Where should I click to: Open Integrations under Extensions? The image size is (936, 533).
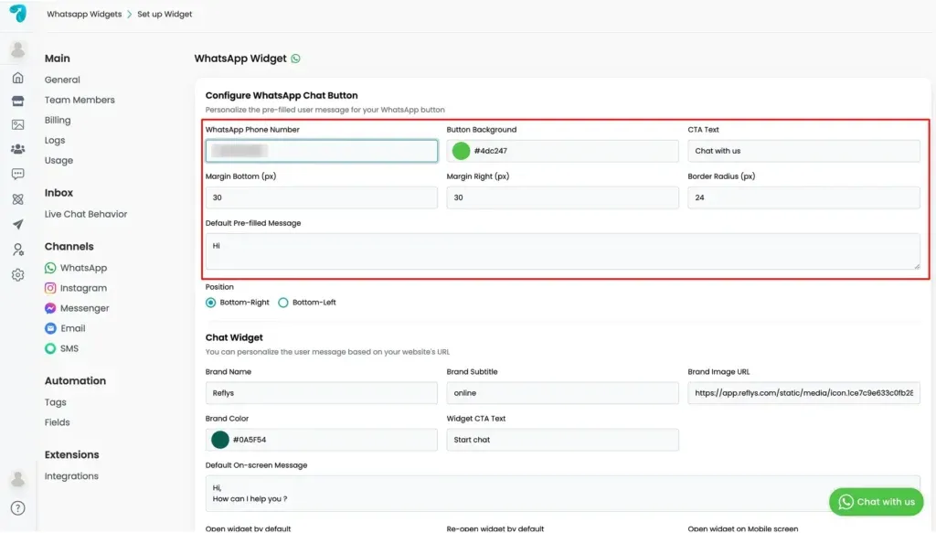[x=71, y=476]
